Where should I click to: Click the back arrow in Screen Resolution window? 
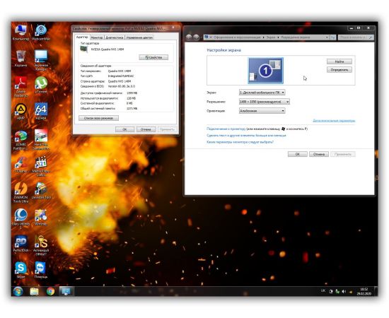[189, 37]
